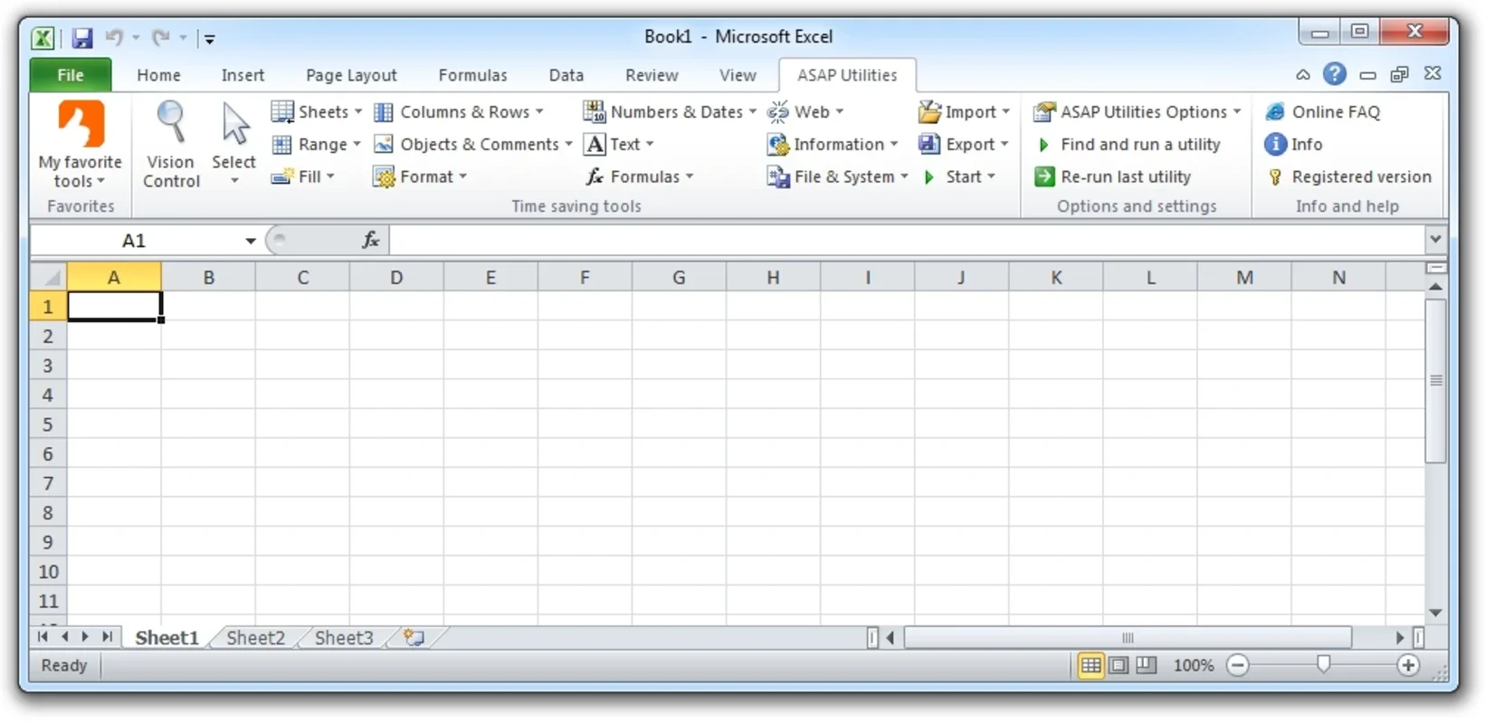The height and width of the screenshot is (724, 1485).
Task: Open File & System utilities
Action: tap(837, 176)
